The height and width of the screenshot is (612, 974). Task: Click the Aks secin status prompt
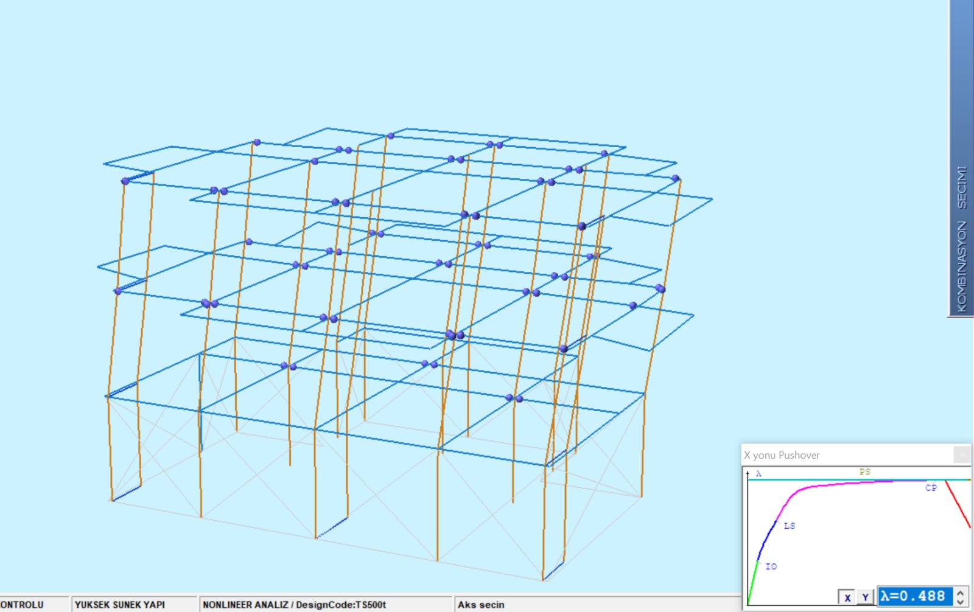tap(481, 605)
